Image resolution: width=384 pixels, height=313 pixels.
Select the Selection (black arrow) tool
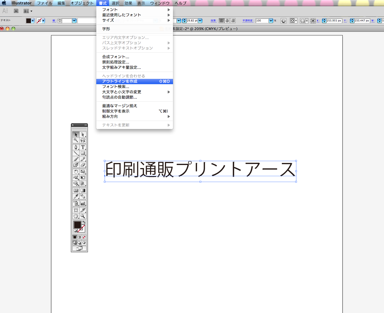[x=76, y=134]
